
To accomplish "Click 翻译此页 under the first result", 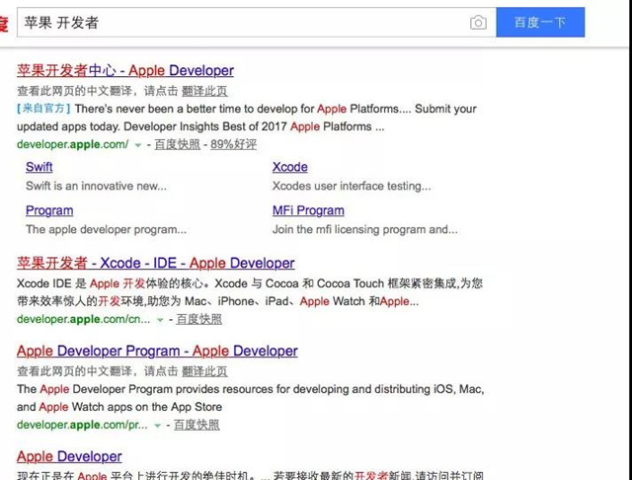I will (204, 91).
